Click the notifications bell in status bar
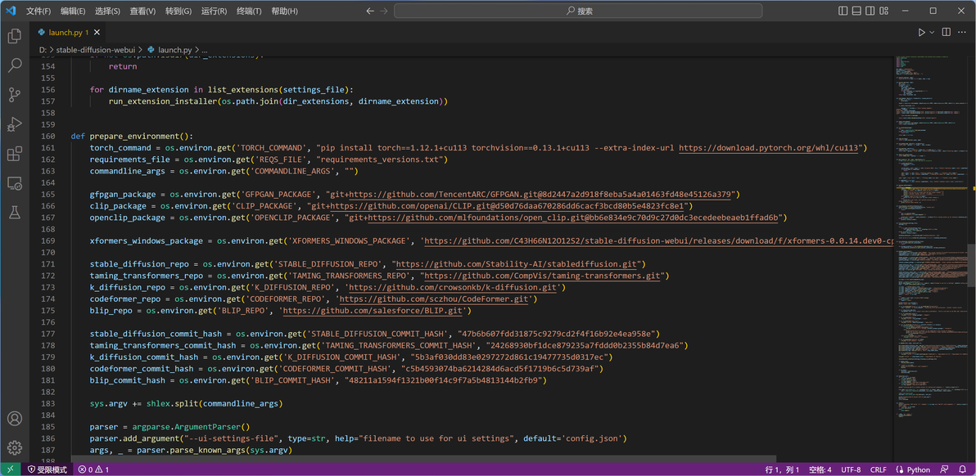Screen dimensions: 976x476 [963, 469]
